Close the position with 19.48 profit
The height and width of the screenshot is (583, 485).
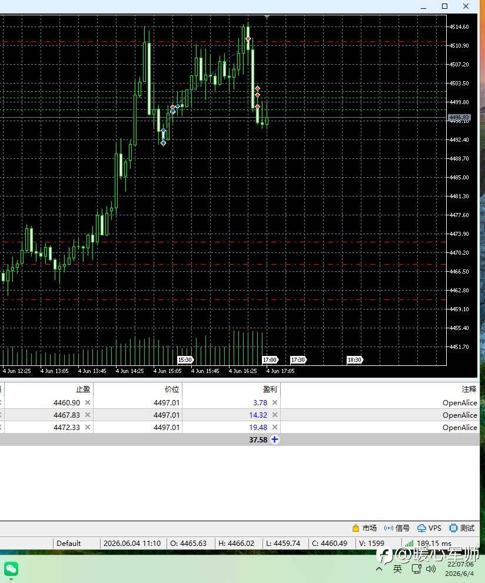275,427
